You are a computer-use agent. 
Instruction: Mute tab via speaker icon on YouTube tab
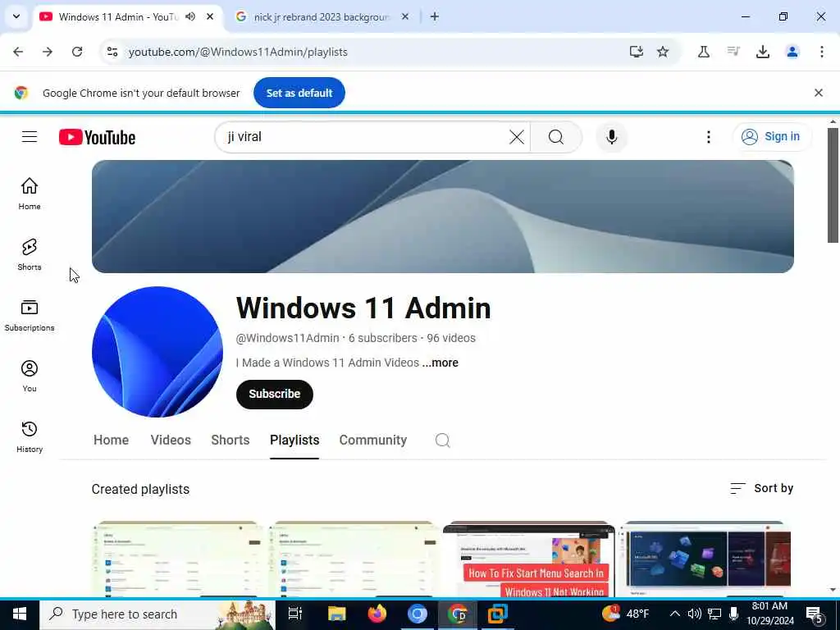[x=190, y=16]
